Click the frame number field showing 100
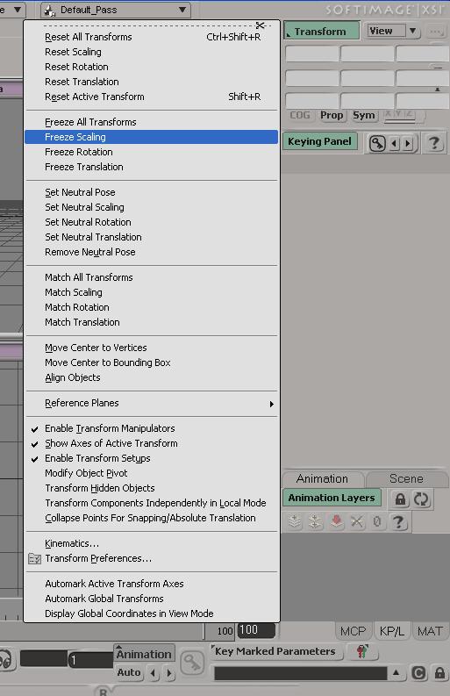This screenshot has height=696, width=450. pyautogui.click(x=256, y=630)
